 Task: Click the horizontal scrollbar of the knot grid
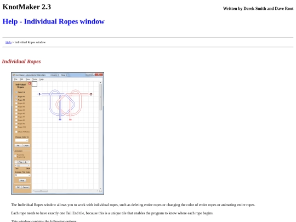[65, 191]
